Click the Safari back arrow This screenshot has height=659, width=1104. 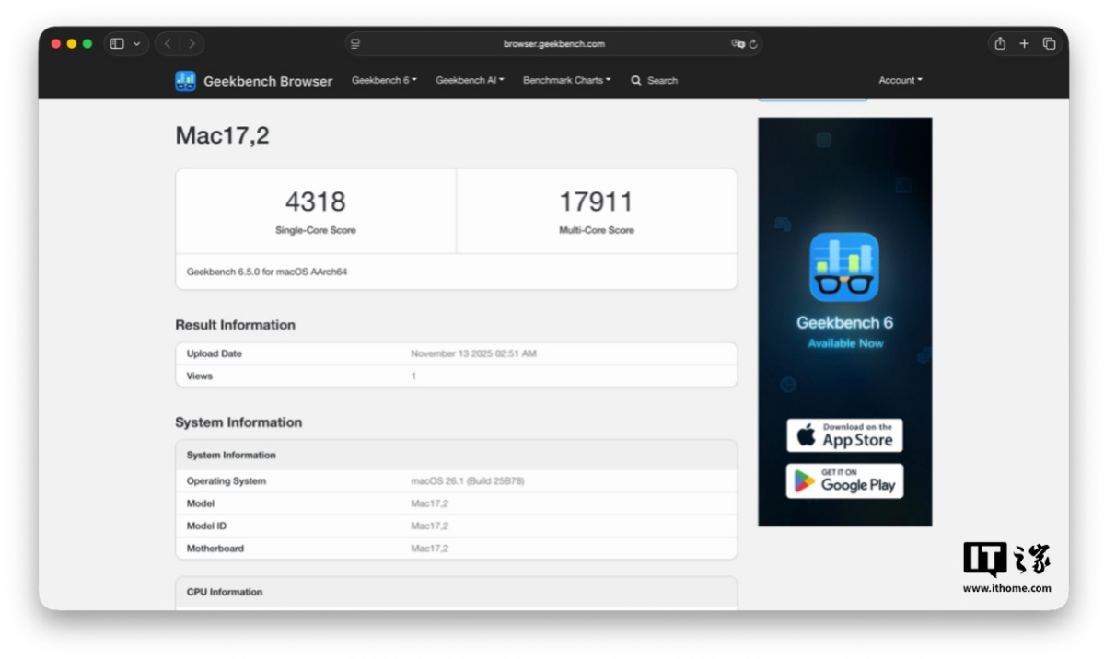[x=168, y=44]
